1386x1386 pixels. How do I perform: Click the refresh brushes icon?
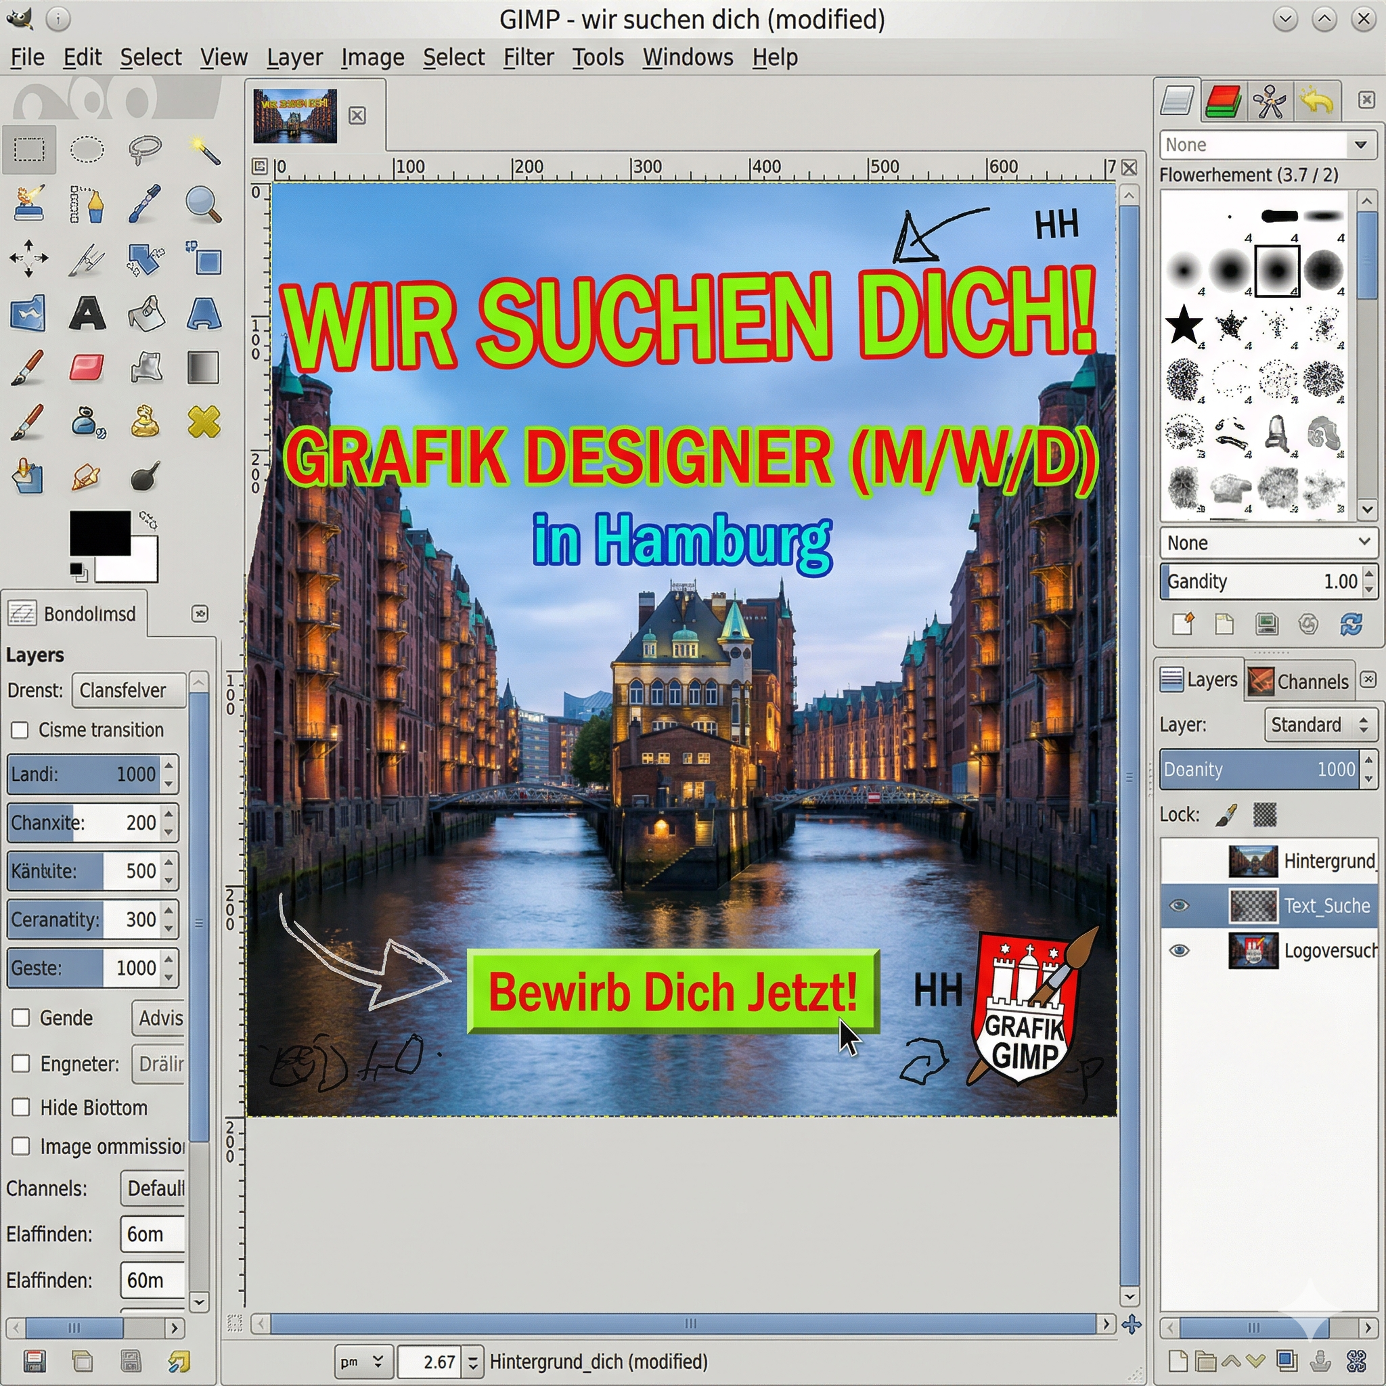click(1351, 624)
